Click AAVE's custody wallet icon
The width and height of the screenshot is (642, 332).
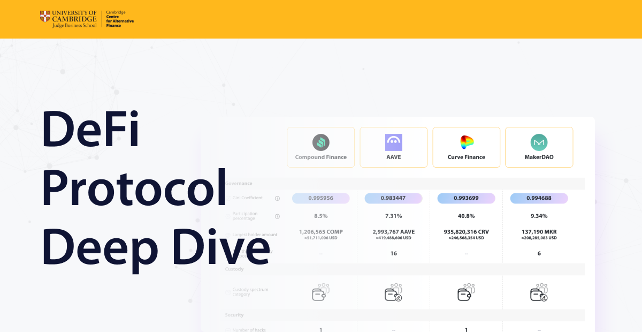pos(394,292)
